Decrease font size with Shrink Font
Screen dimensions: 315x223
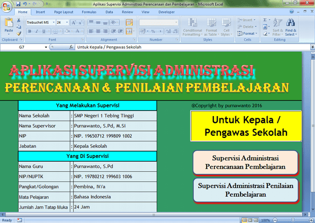[x=80, y=23]
